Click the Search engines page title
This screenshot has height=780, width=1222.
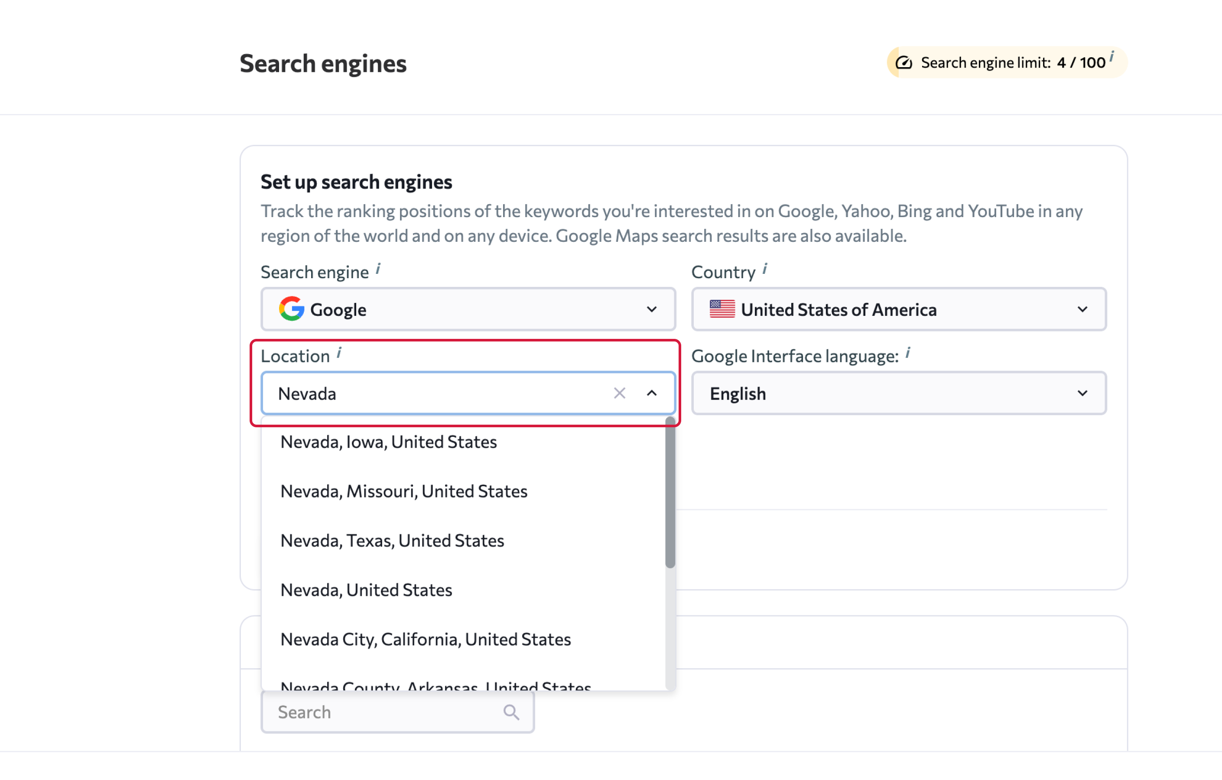tap(323, 63)
